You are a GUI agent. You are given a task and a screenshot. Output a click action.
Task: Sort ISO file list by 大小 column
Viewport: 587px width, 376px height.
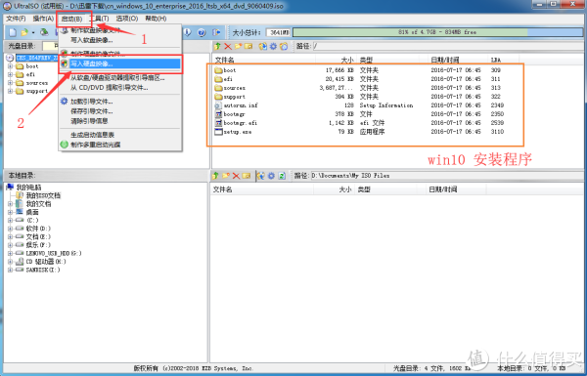[337, 60]
